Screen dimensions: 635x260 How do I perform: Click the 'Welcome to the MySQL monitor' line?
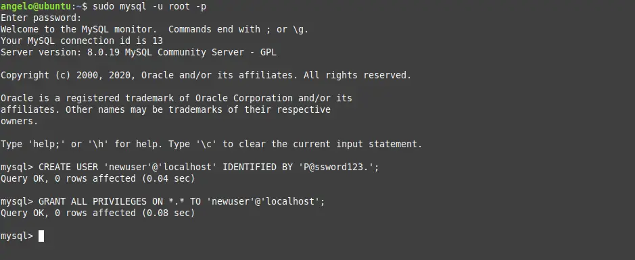(x=154, y=30)
